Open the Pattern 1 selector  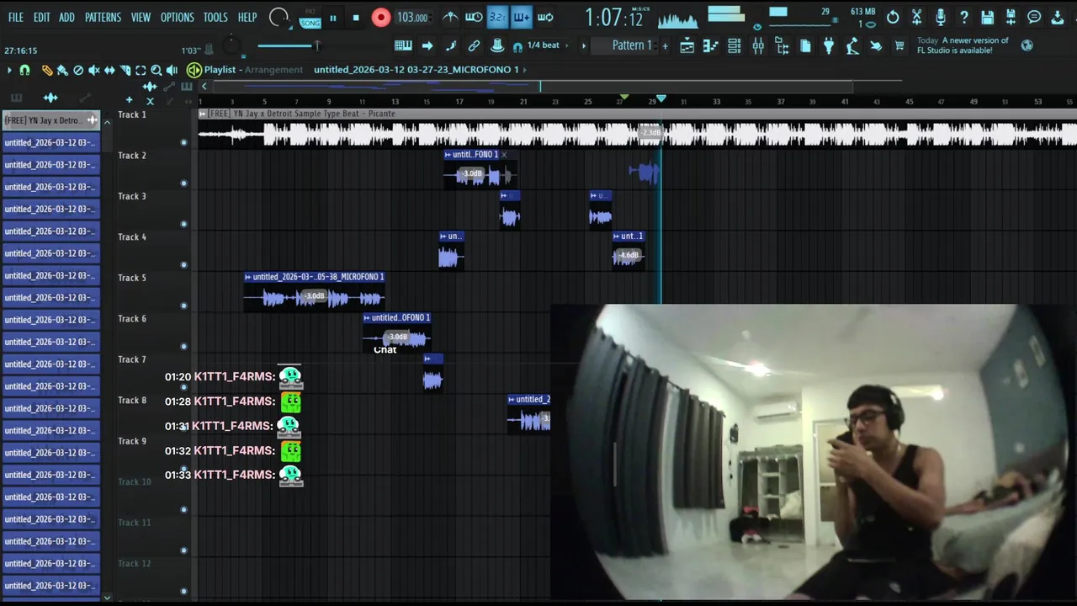[x=632, y=45]
